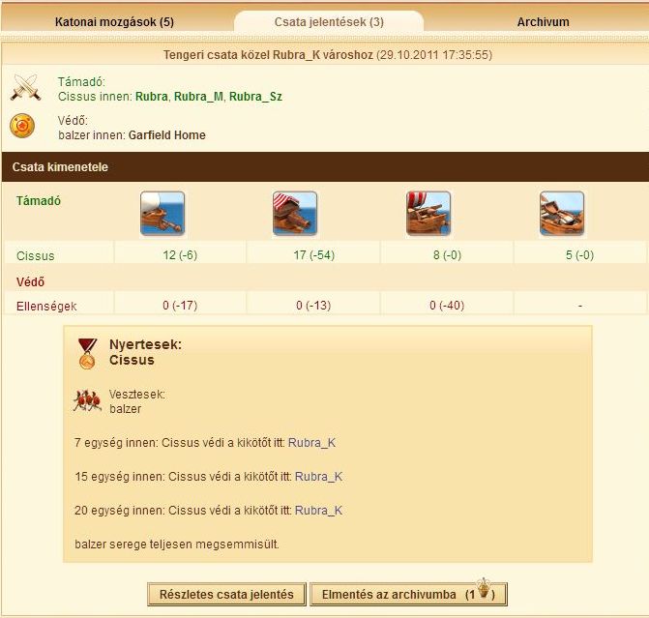
Task: Click the winner medal icon
Action: click(x=88, y=353)
